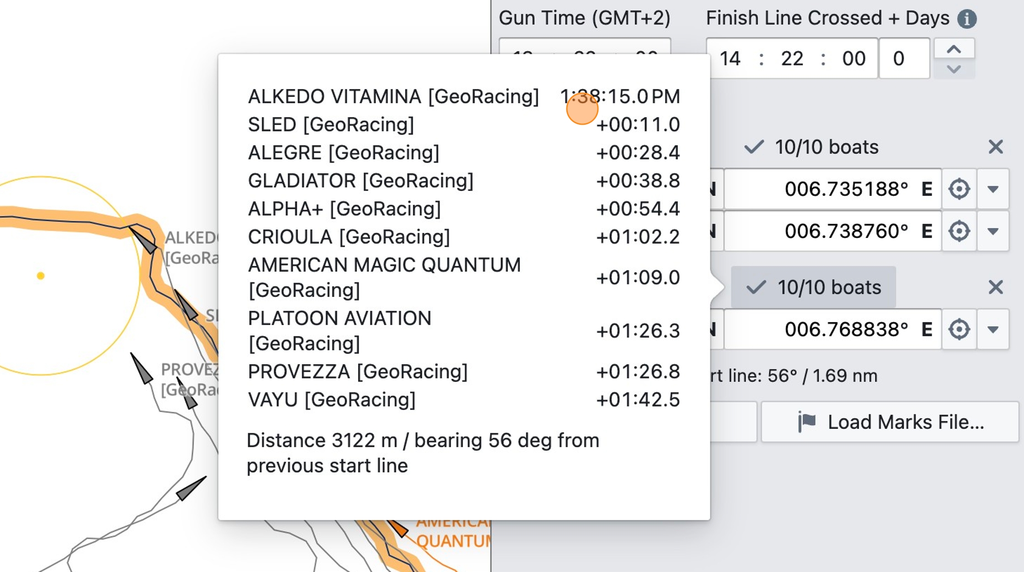Open the Finish Line Crossed info icon

[967, 19]
